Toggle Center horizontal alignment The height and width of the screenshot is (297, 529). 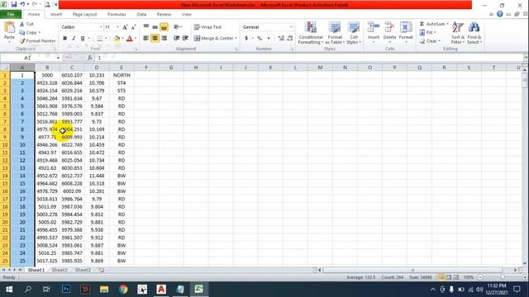pos(155,38)
